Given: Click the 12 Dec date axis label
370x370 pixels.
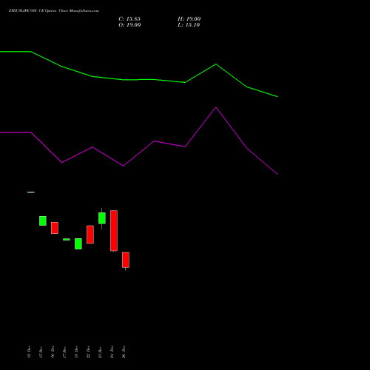Looking at the screenshot, I should [29, 351].
